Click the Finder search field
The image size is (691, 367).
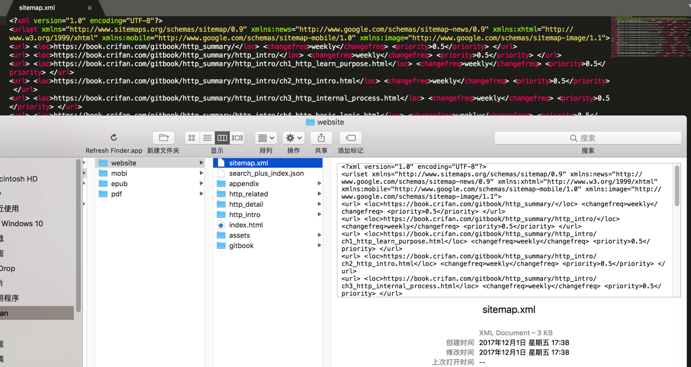coord(588,138)
